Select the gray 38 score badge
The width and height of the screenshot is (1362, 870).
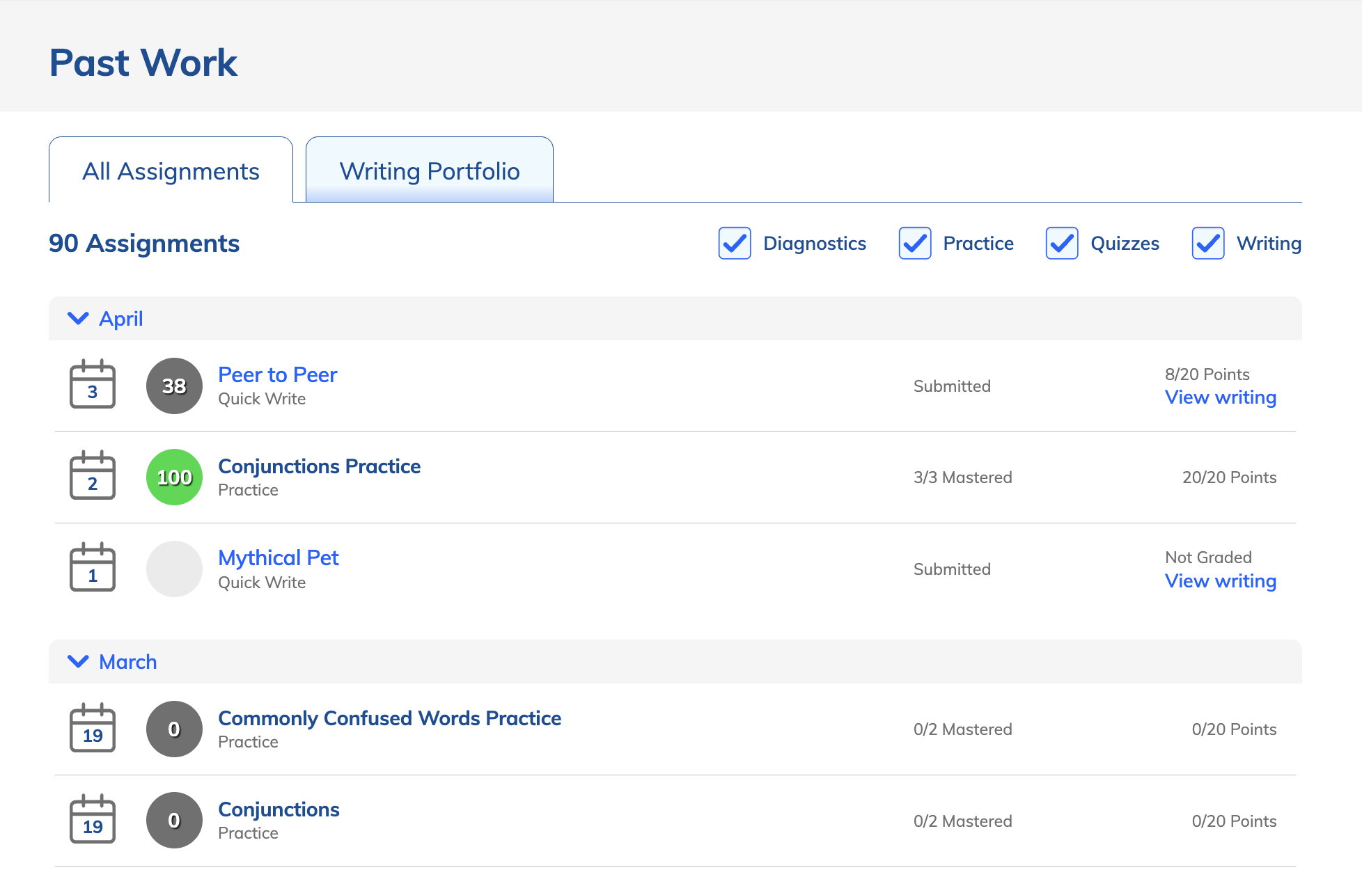(x=173, y=385)
